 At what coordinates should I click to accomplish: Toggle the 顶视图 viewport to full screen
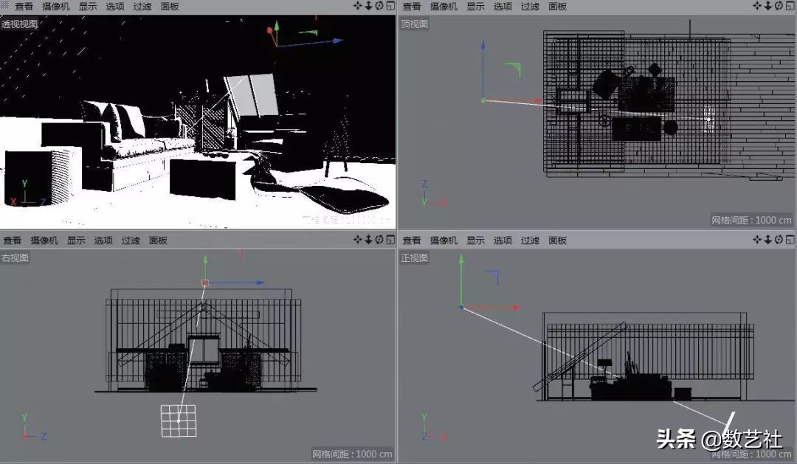(790, 5)
